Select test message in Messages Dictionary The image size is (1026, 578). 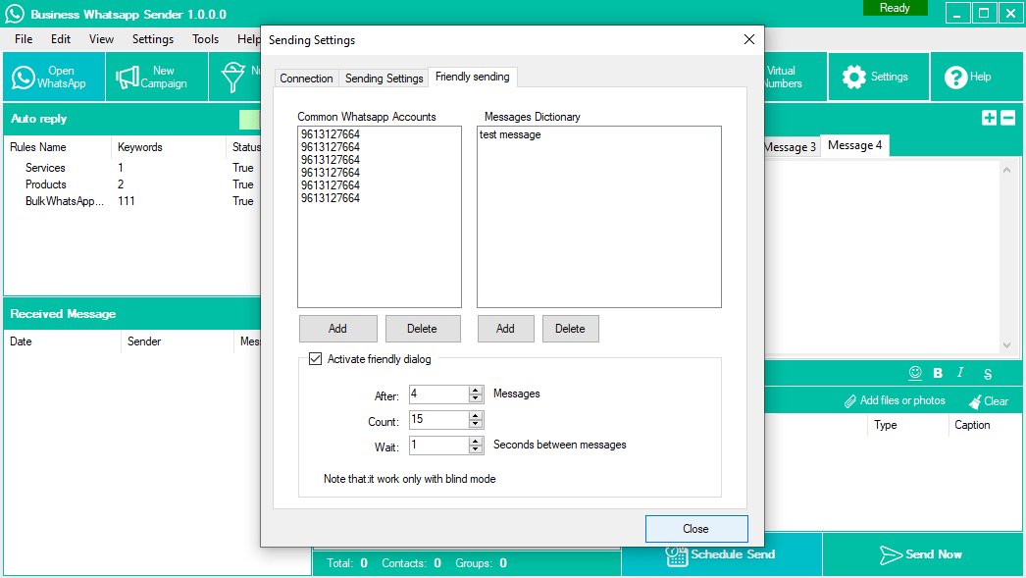510,134
